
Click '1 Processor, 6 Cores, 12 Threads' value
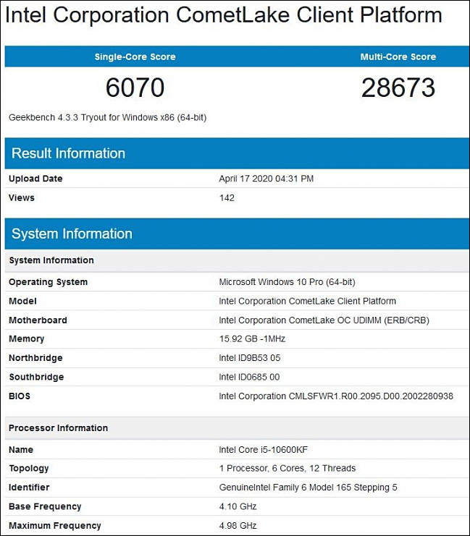tap(288, 468)
